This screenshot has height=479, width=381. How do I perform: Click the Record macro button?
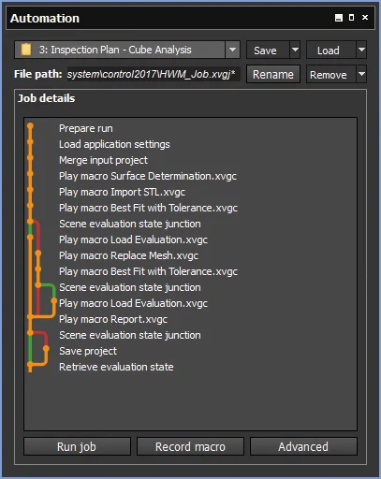[190, 446]
